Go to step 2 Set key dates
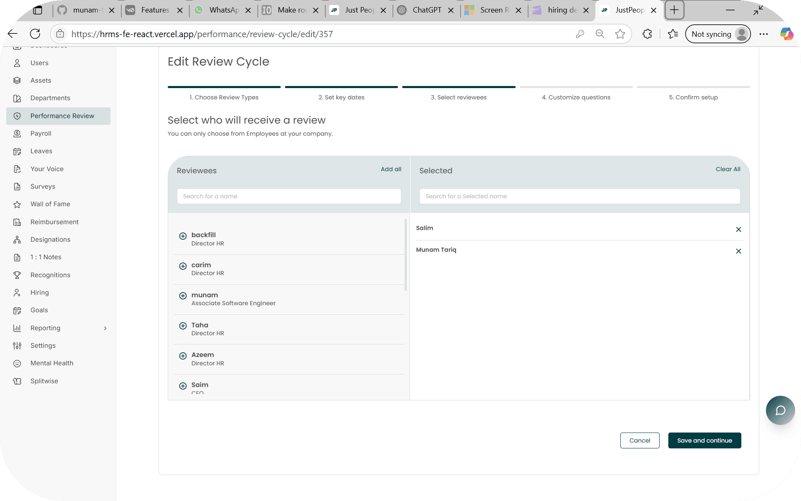Screen dimensions: 801x501 (x=341, y=97)
